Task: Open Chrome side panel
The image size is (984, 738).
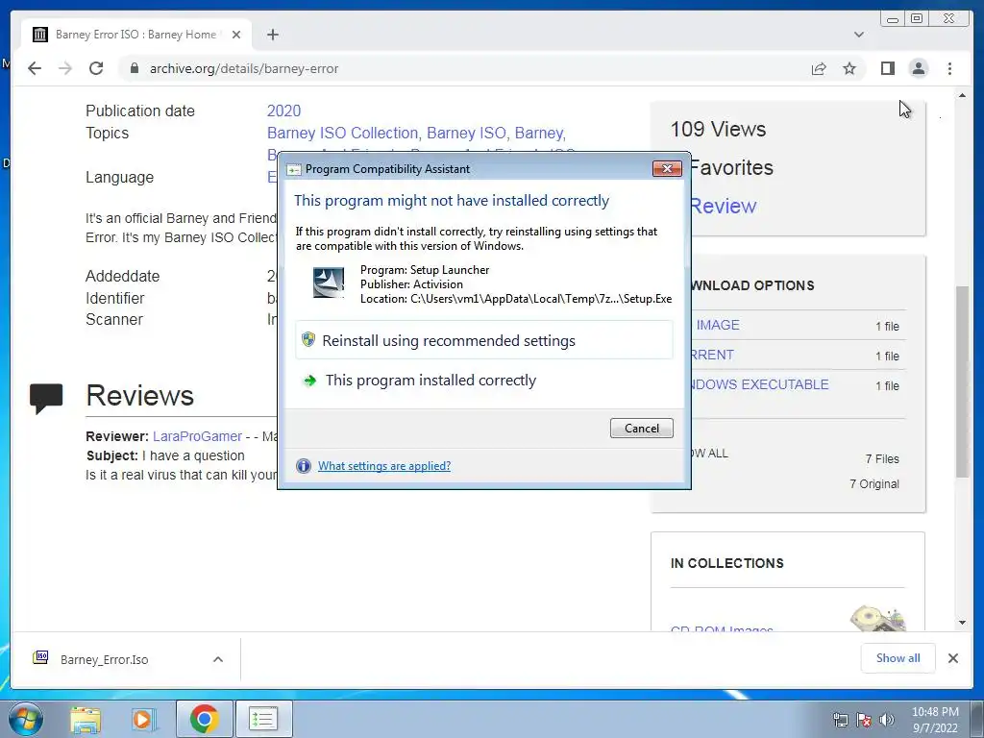Action: (x=887, y=68)
